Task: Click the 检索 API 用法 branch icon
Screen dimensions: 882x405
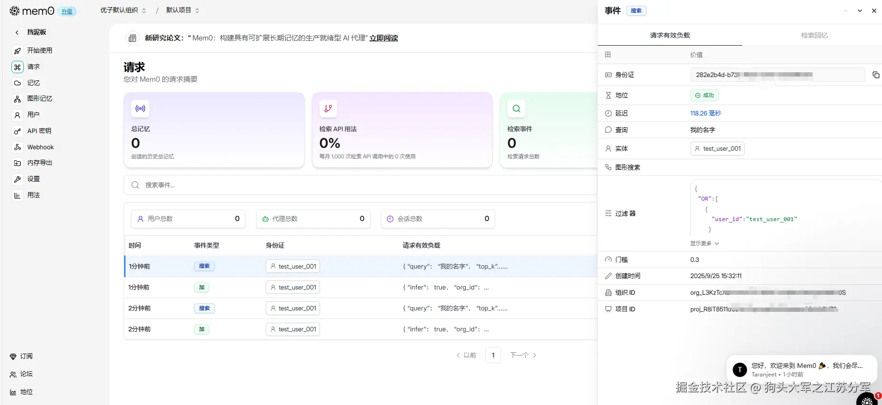Action: tap(328, 108)
